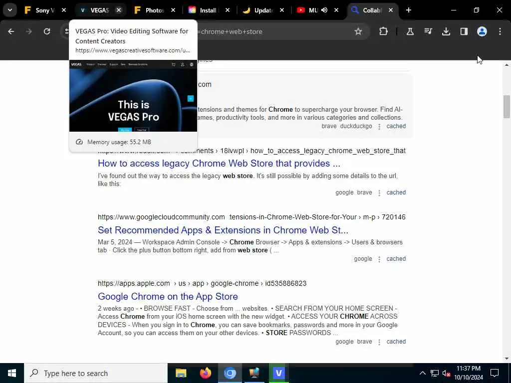Open cached link for the App Store result

[396, 342]
